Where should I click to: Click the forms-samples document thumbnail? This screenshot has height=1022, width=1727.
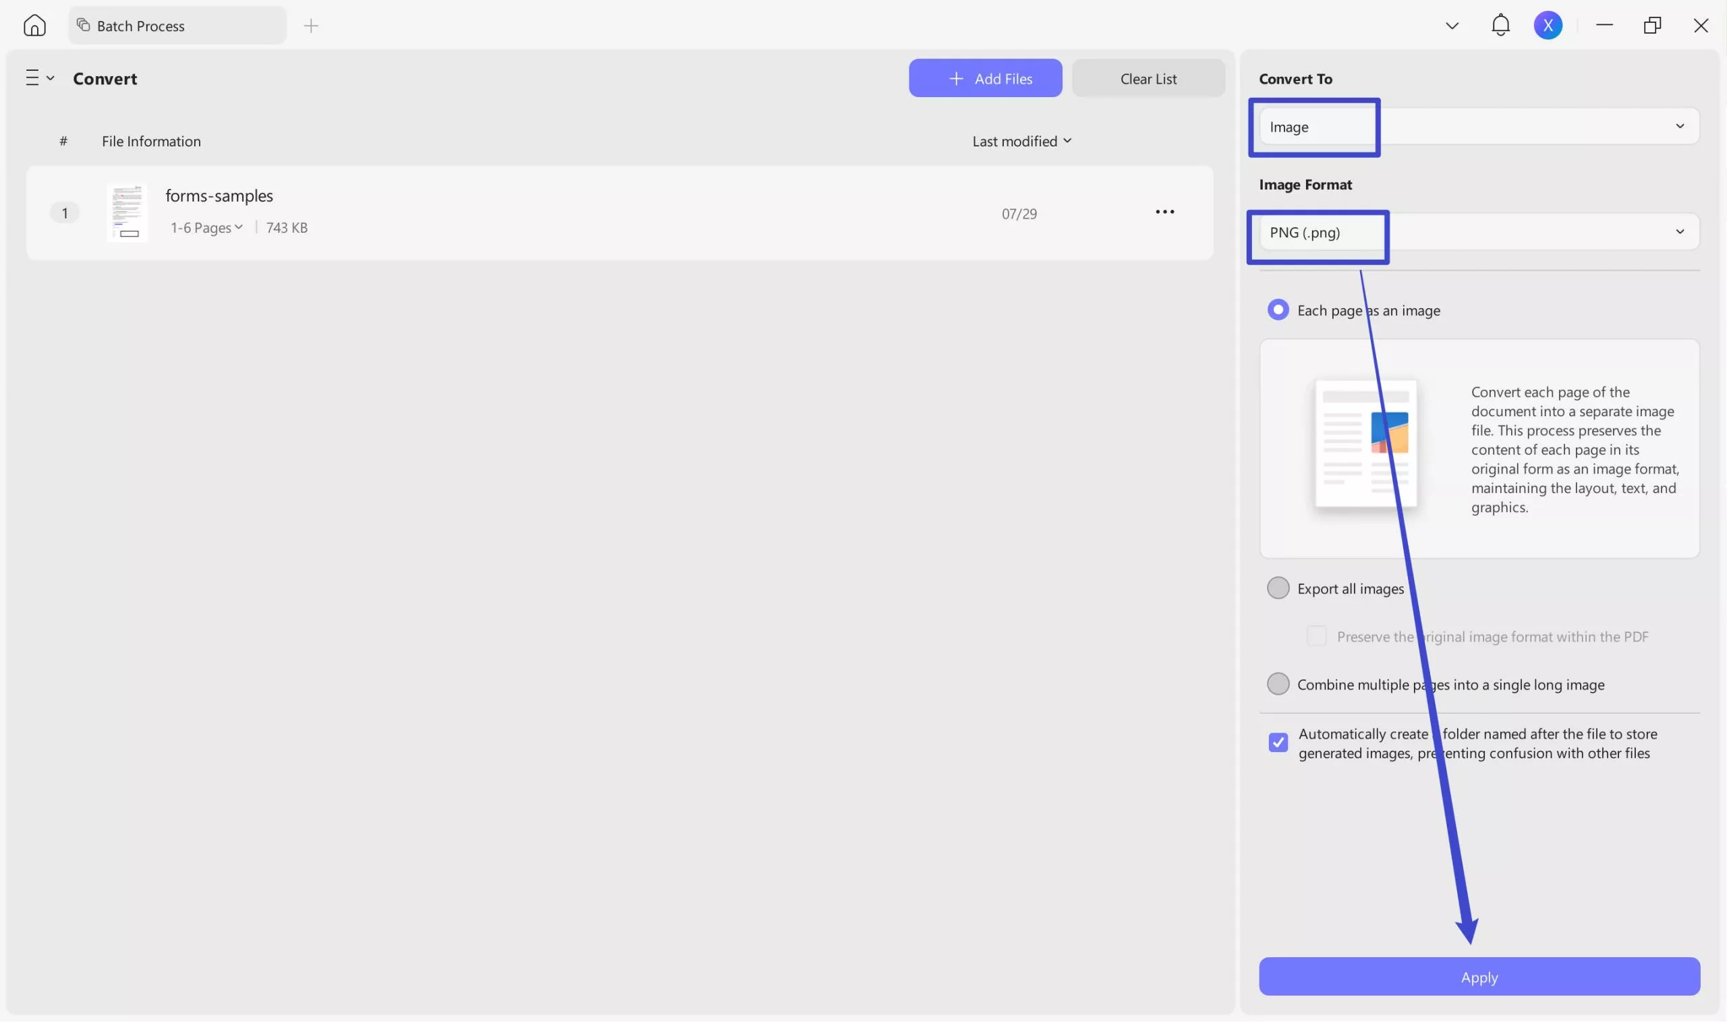tap(128, 212)
